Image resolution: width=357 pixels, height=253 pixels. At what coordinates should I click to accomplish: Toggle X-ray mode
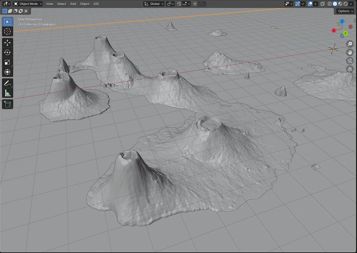click(x=323, y=4)
